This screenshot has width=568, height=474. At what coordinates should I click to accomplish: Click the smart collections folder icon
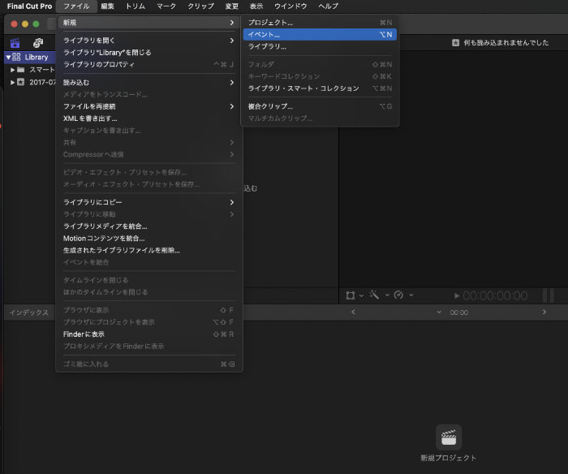point(20,70)
